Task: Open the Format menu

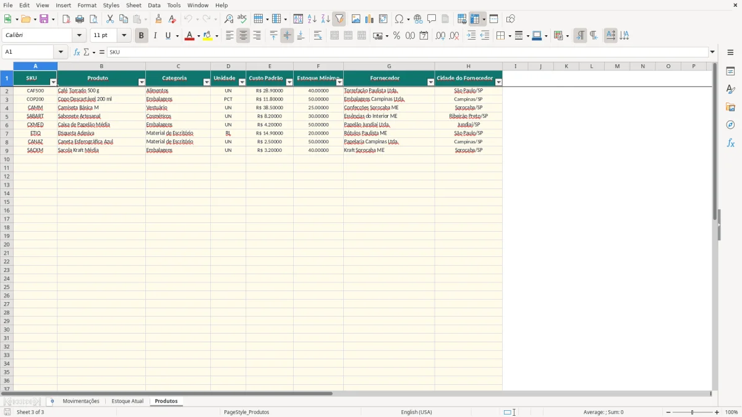Action: (87, 5)
